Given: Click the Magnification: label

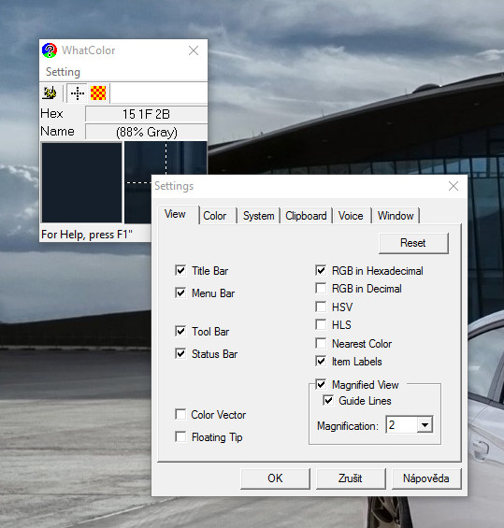Looking at the screenshot, I should [x=348, y=426].
